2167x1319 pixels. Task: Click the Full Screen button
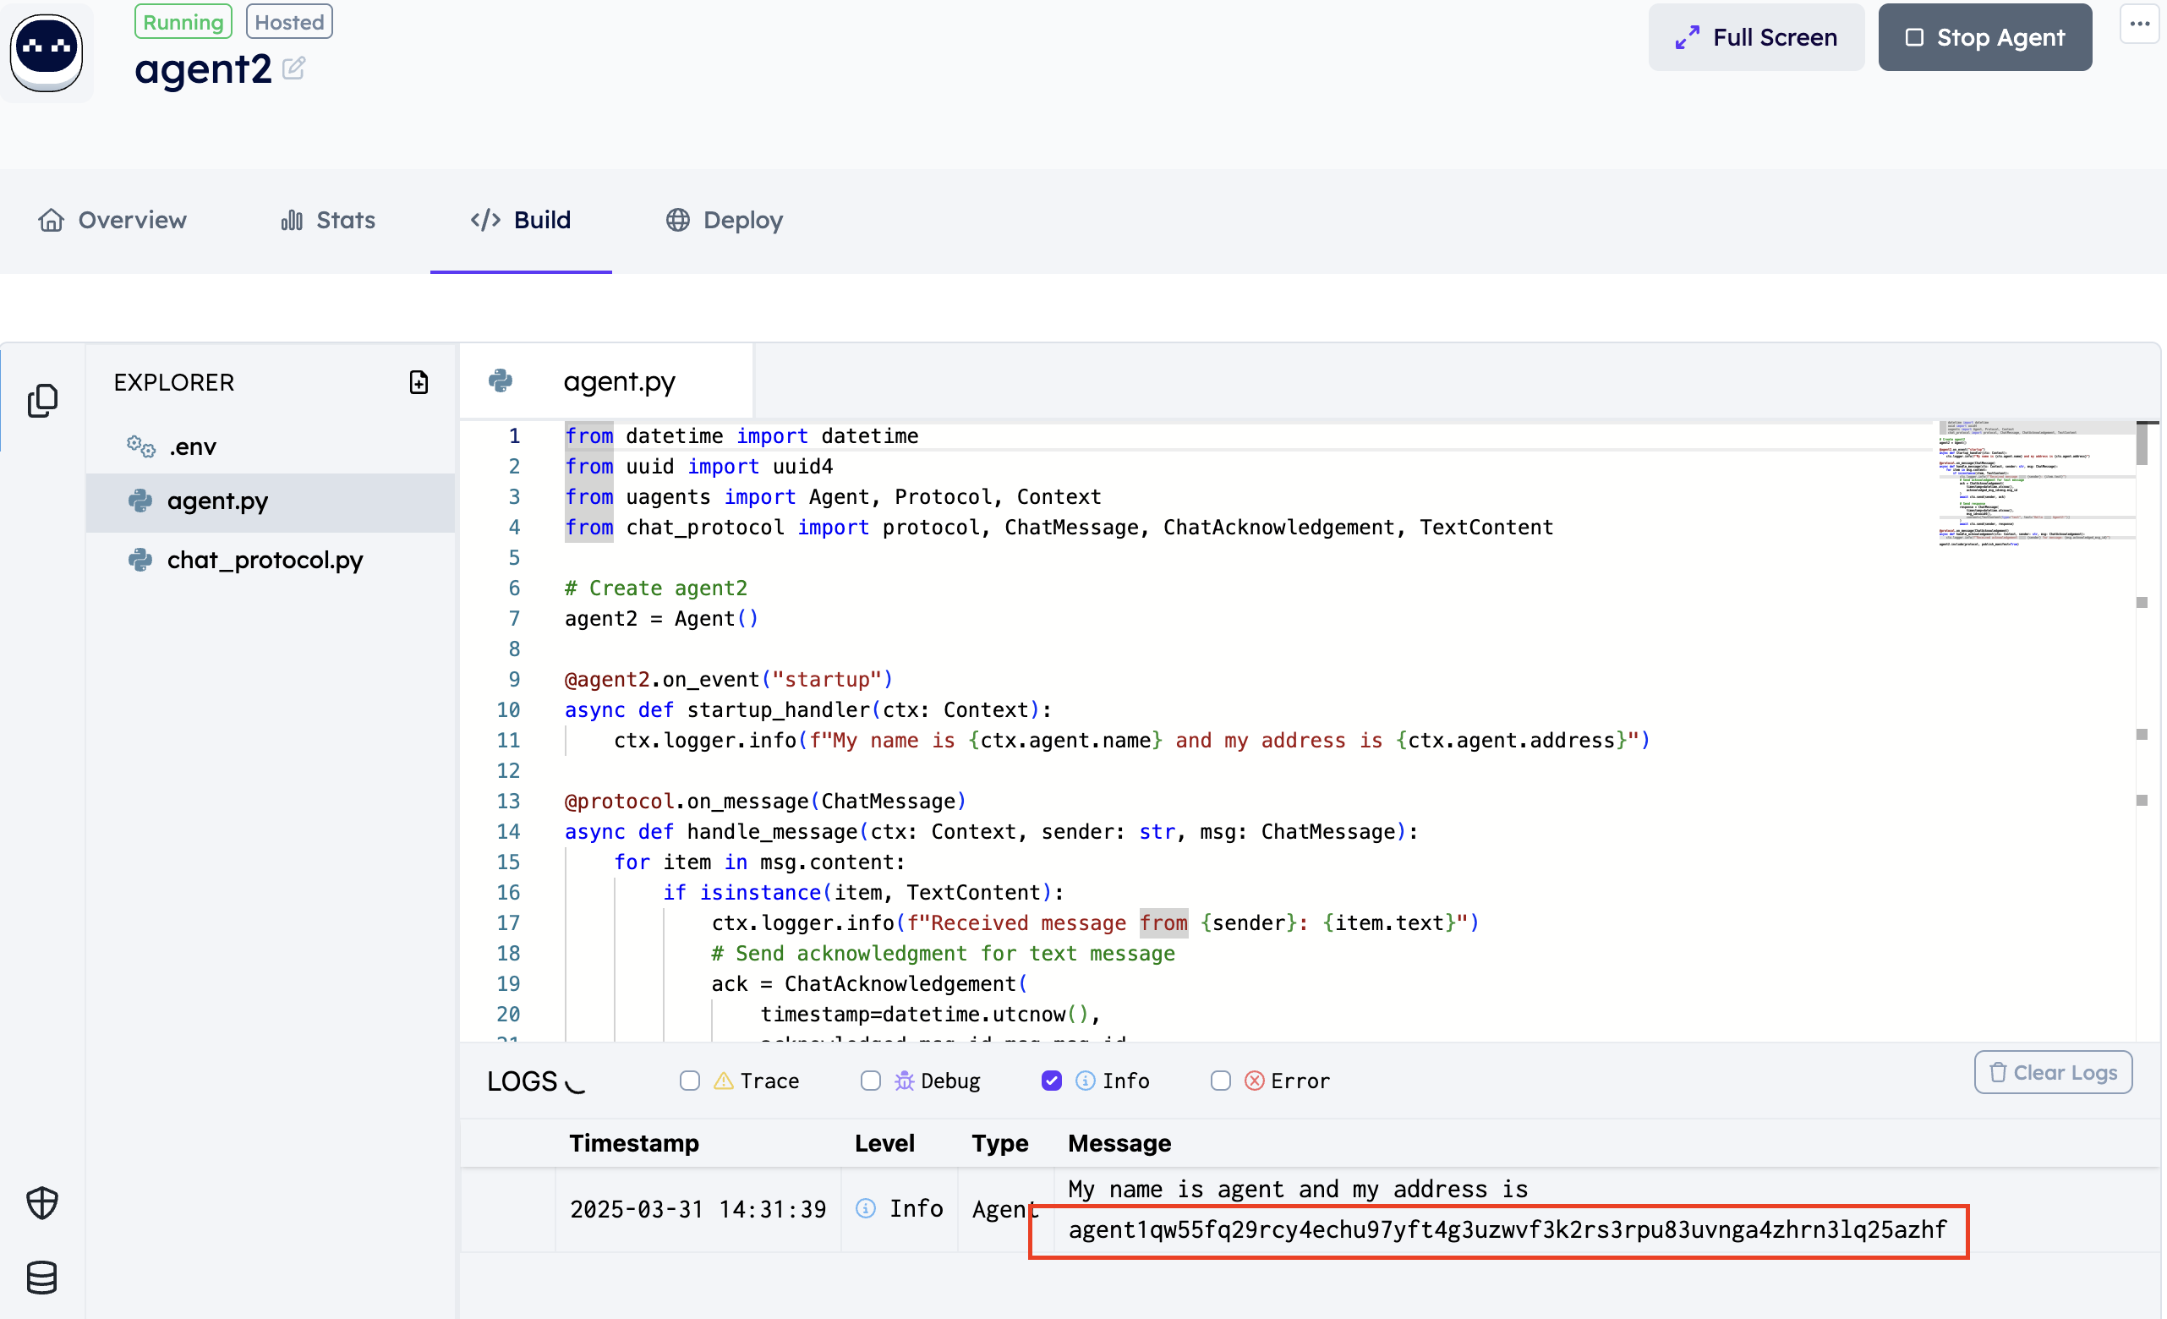pos(1756,37)
